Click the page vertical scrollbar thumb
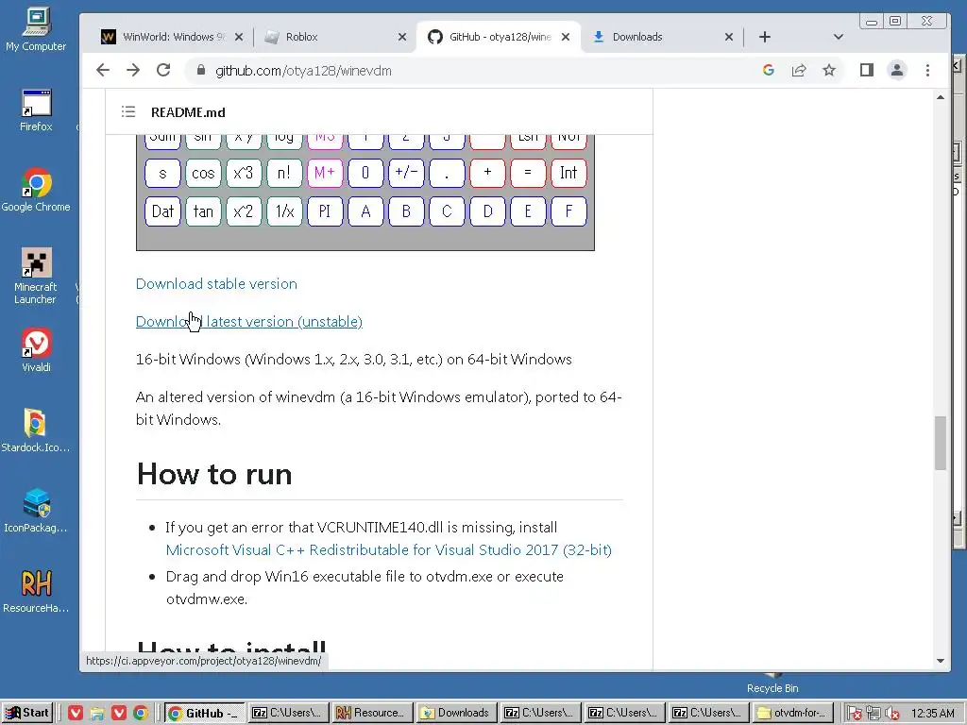The height and width of the screenshot is (725, 967). tap(940, 444)
